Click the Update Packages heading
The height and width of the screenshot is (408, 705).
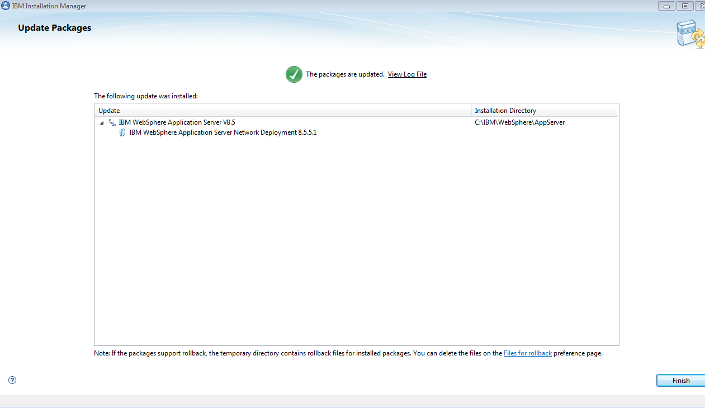click(55, 28)
